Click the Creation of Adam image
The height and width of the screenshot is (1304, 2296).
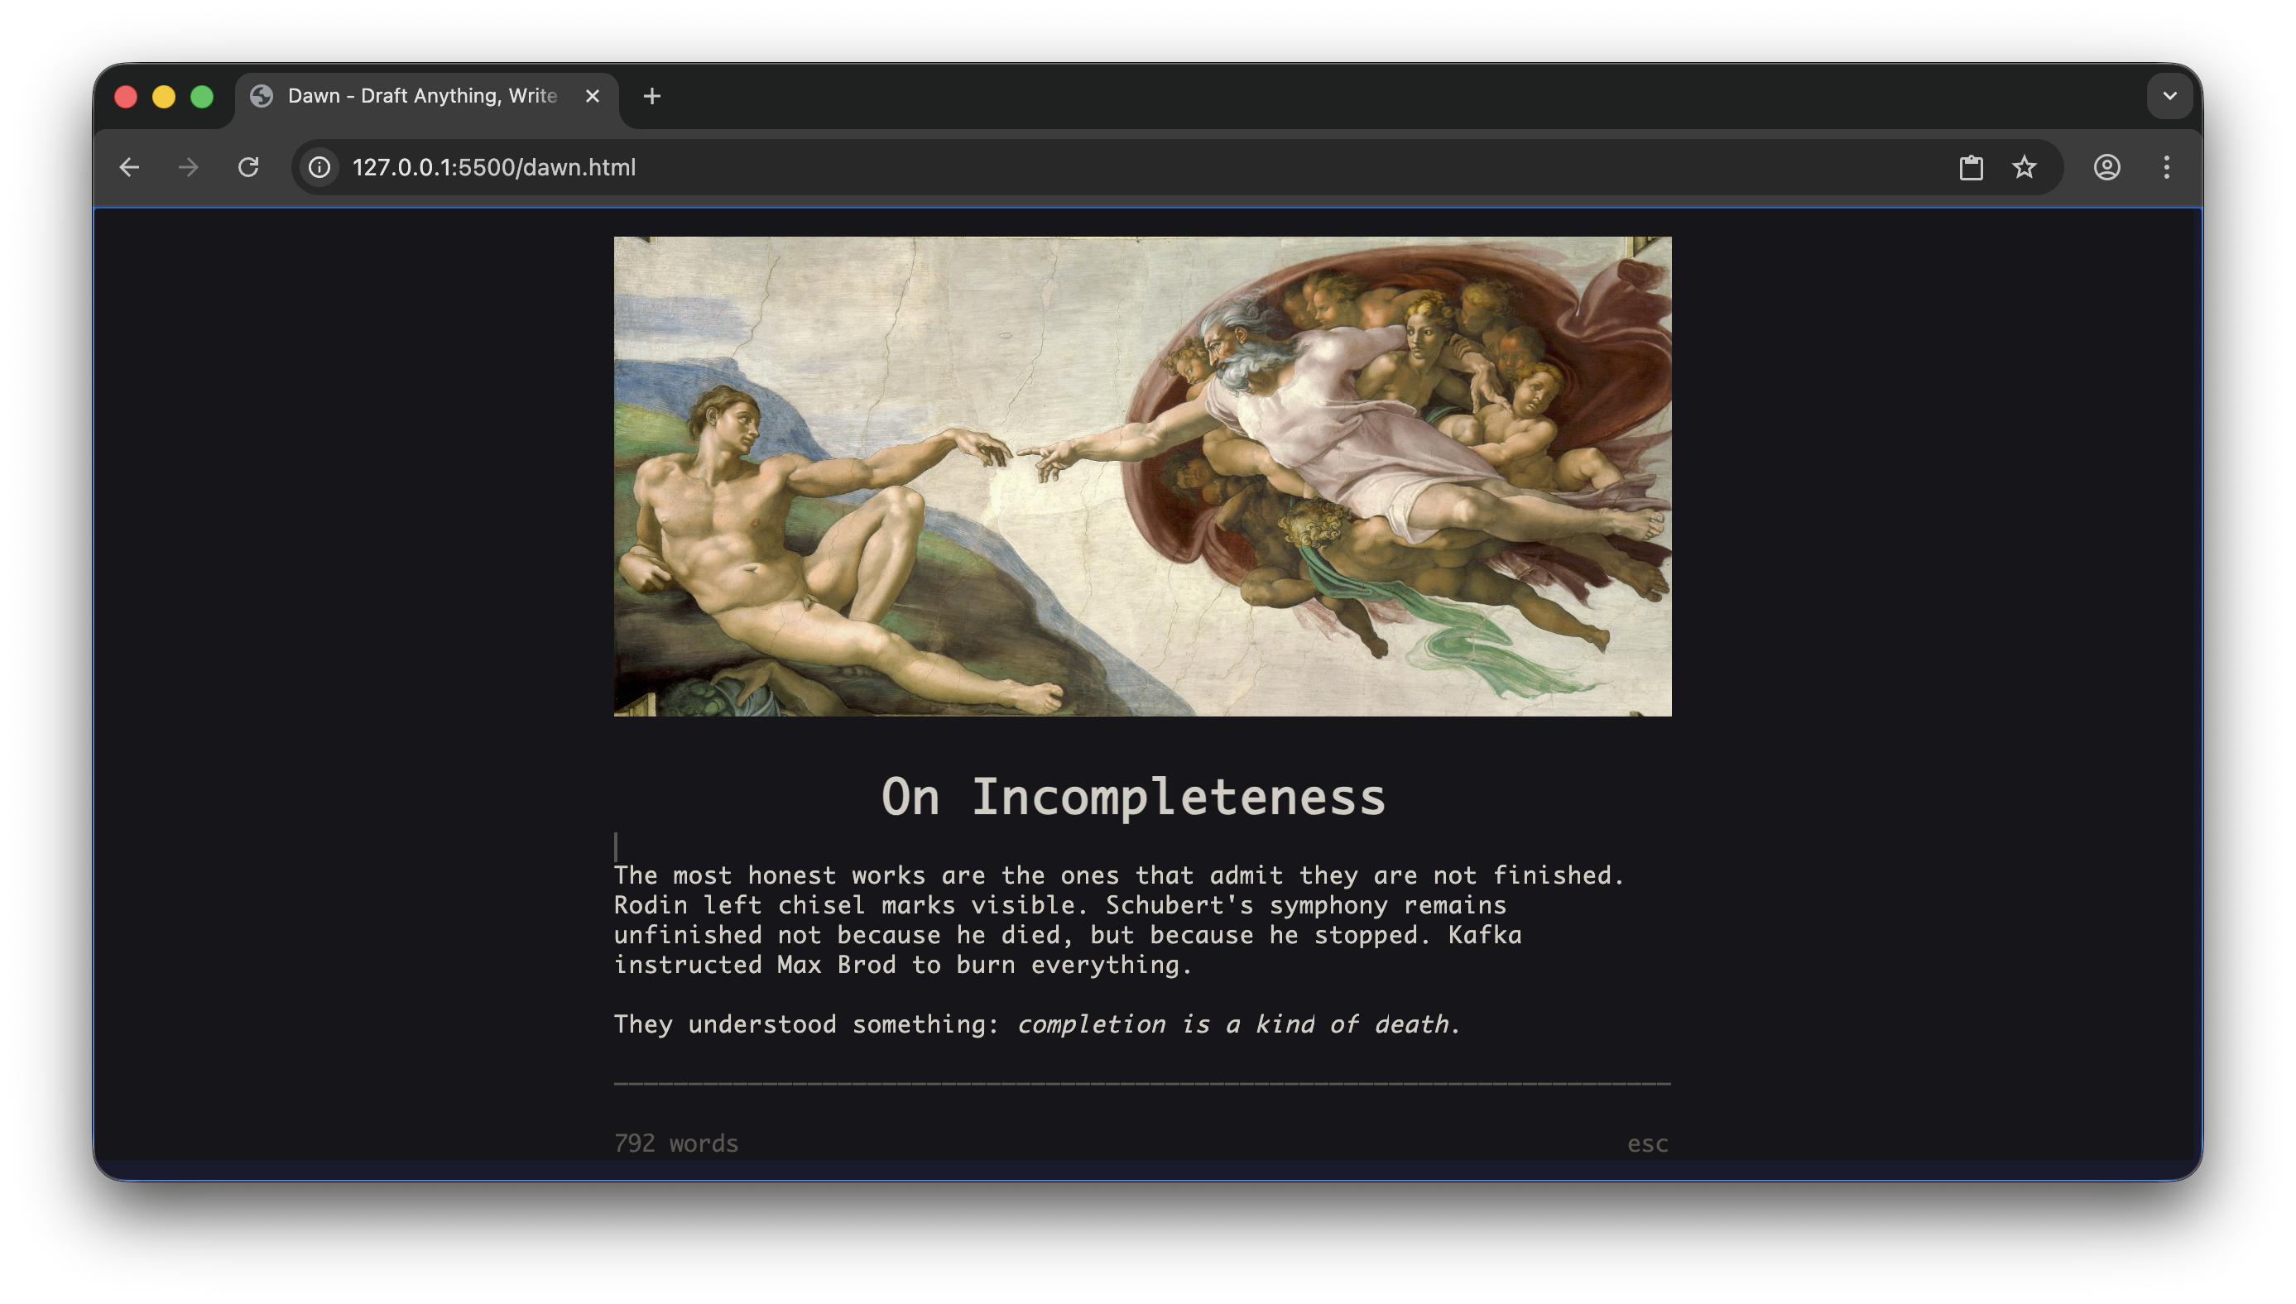click(1142, 476)
